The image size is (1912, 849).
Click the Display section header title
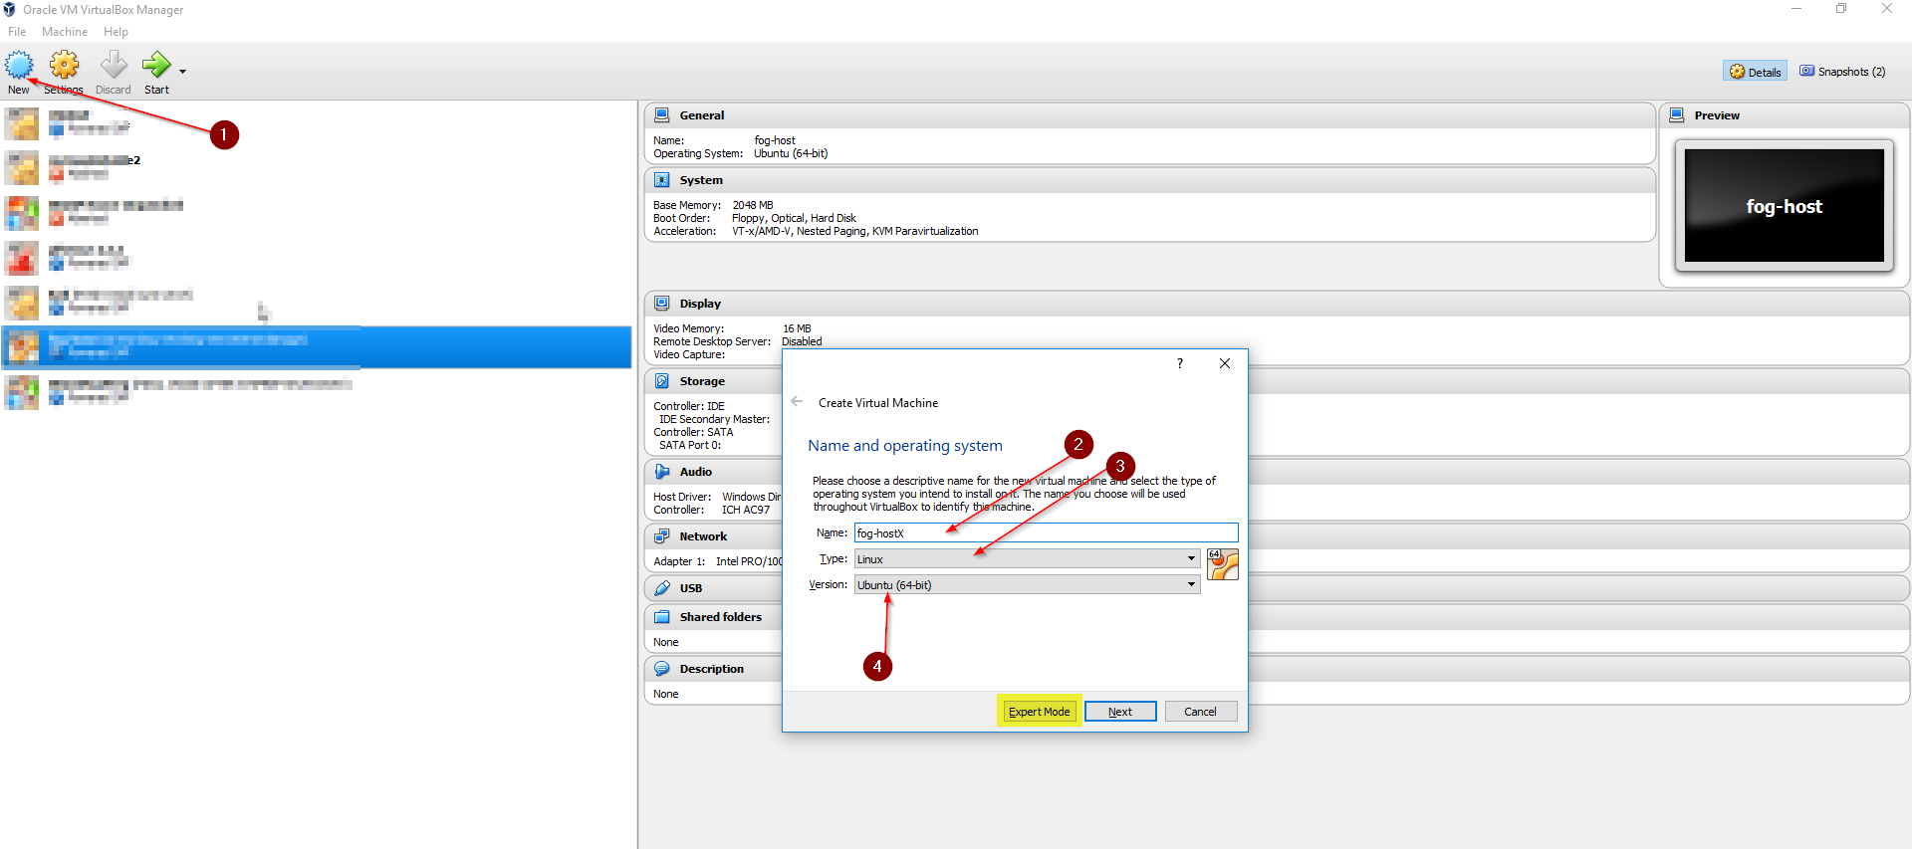point(700,304)
